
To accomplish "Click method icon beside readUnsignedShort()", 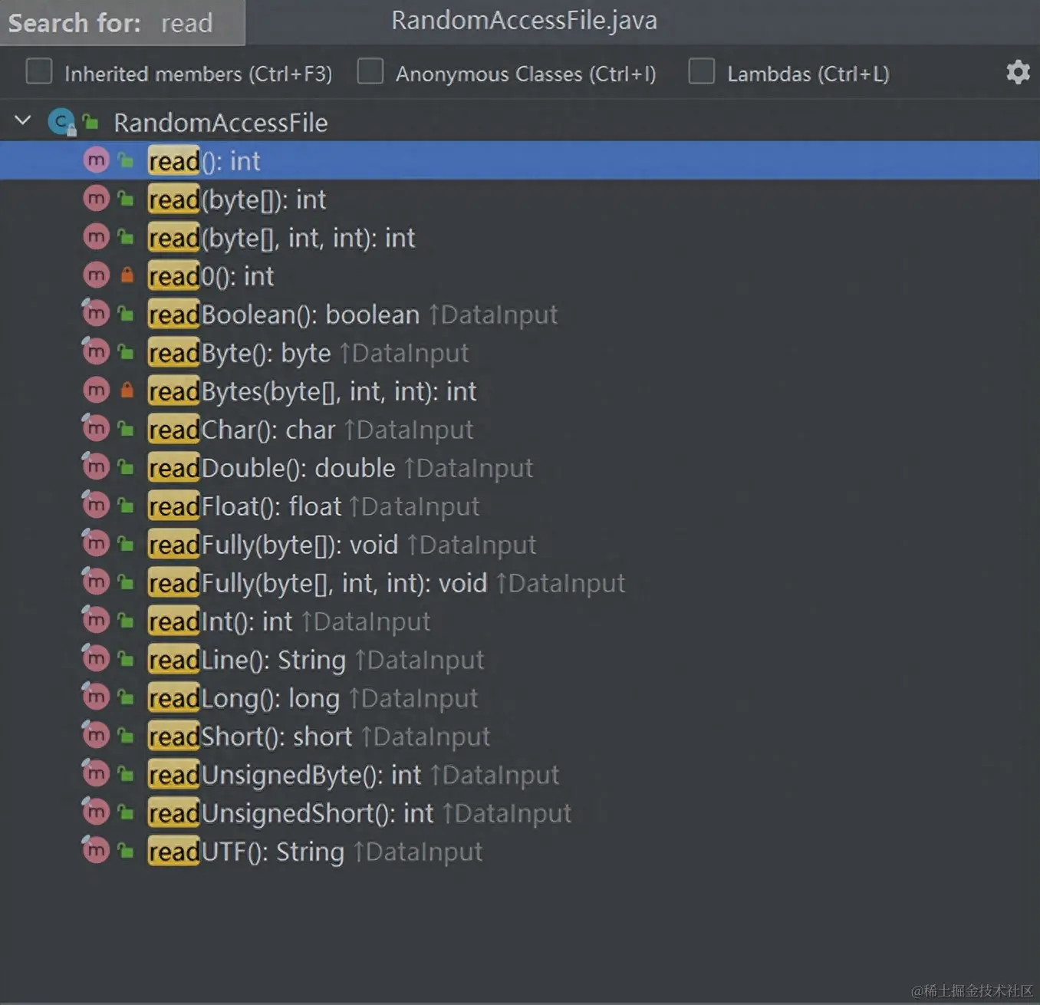I will (x=96, y=812).
